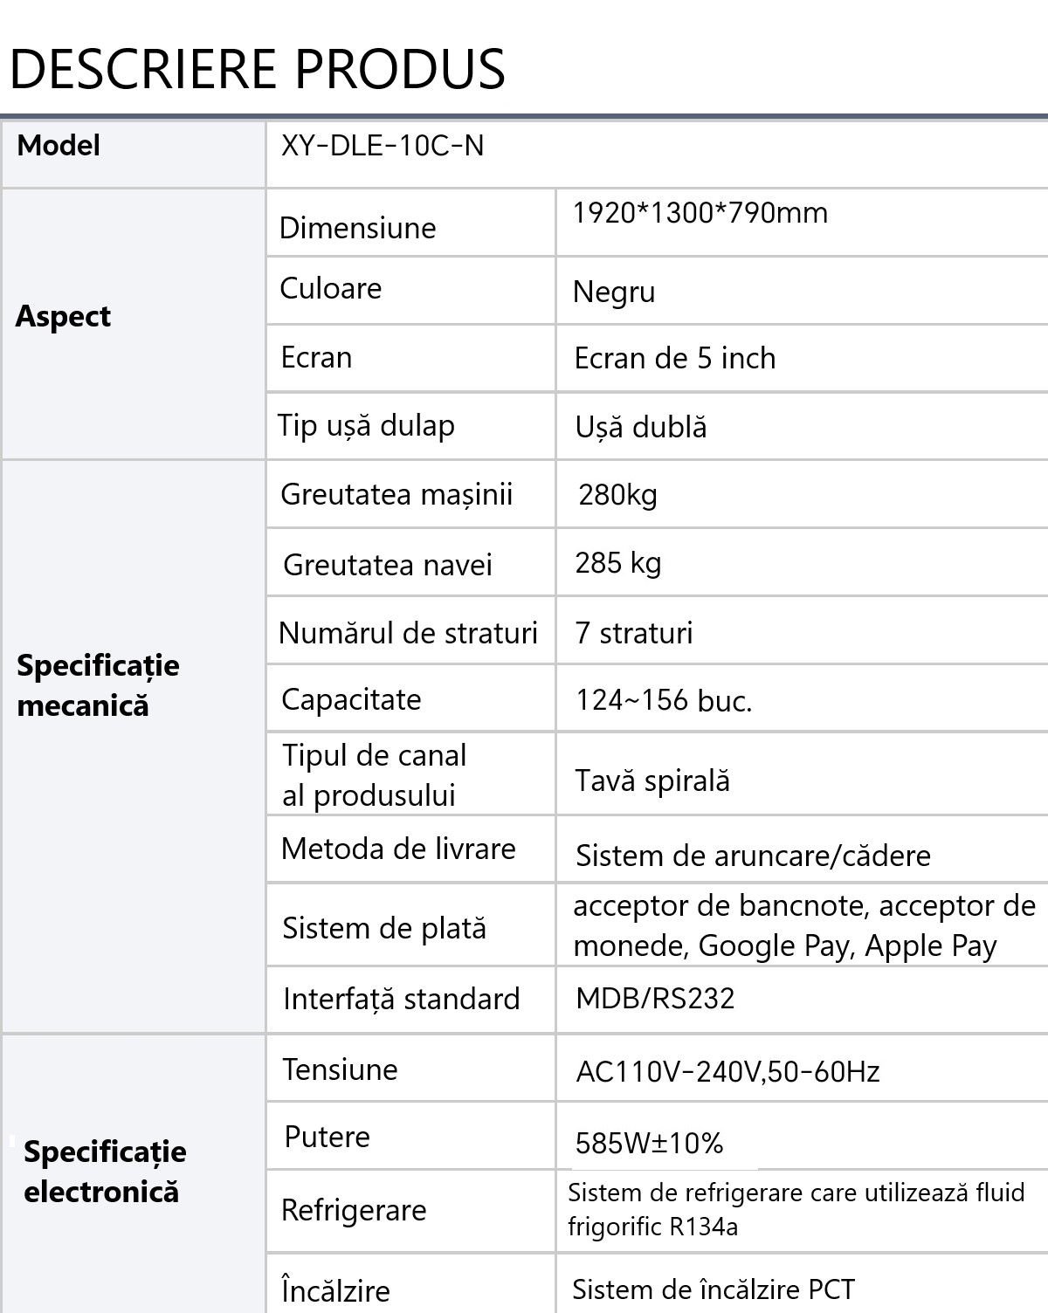
Task: Select the power value 585W±10%
Action: tap(649, 1144)
